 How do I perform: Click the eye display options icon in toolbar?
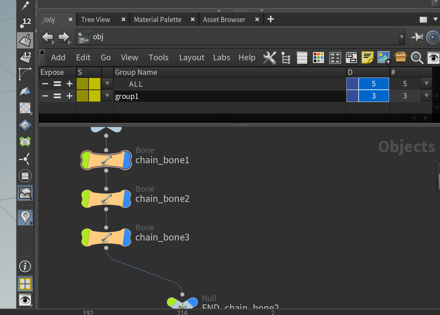coord(433,58)
